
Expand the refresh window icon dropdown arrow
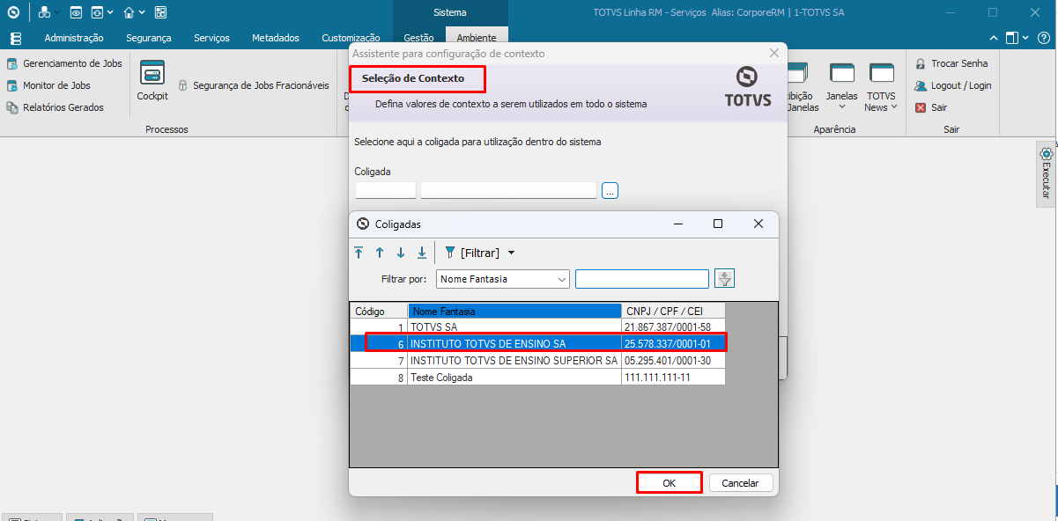110,13
